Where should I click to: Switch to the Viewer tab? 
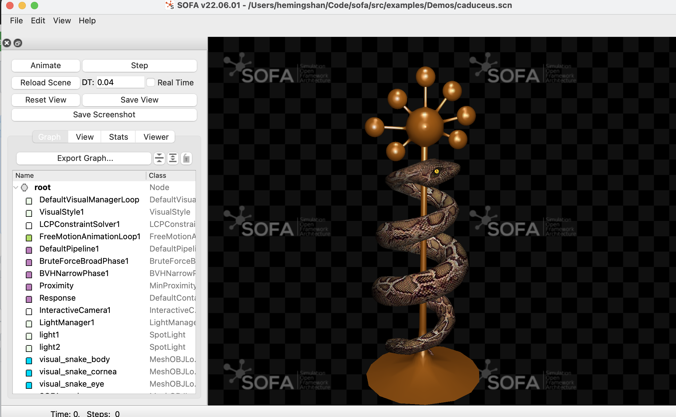click(155, 137)
